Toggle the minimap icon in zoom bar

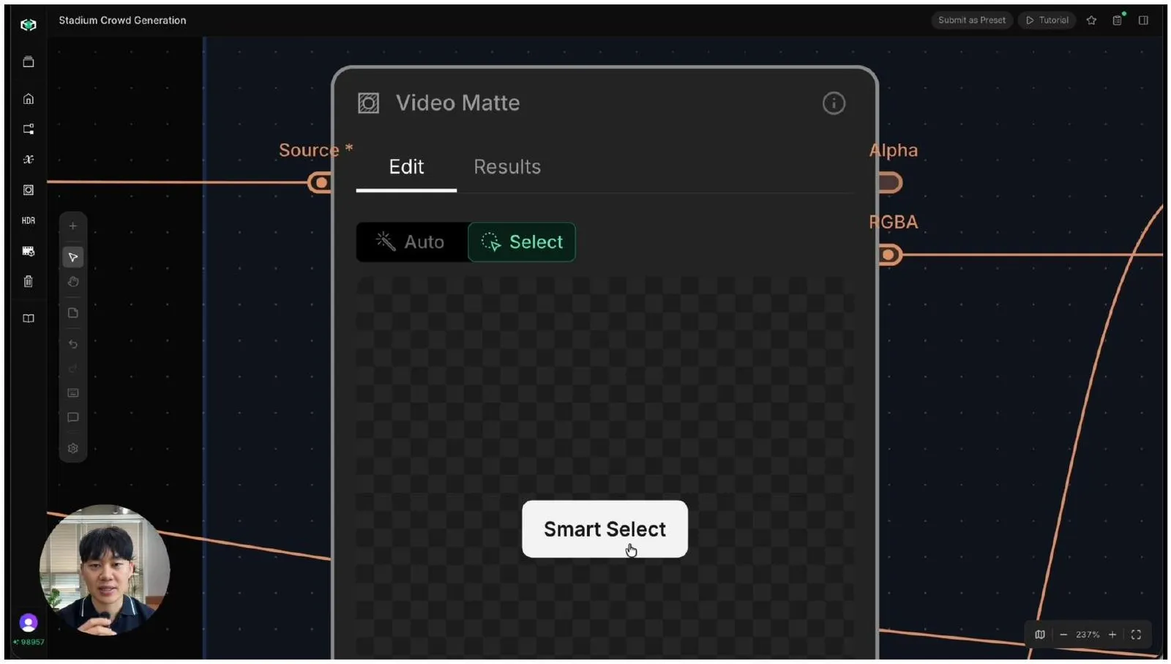(x=1040, y=635)
